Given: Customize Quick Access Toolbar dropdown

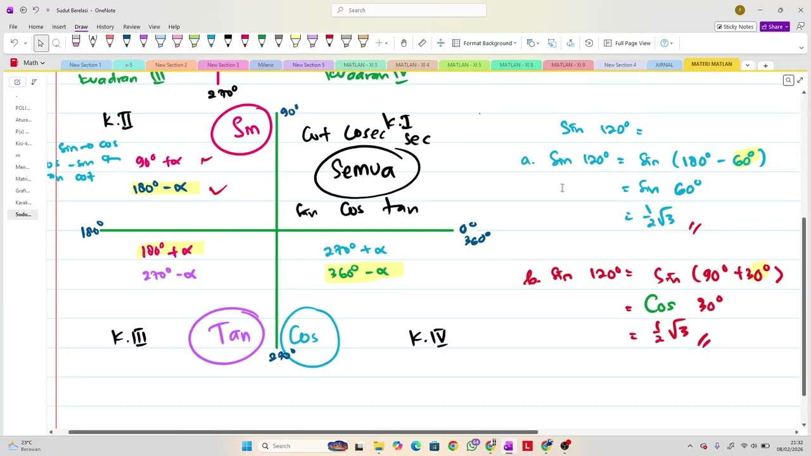Looking at the screenshot, I should tap(48, 10).
